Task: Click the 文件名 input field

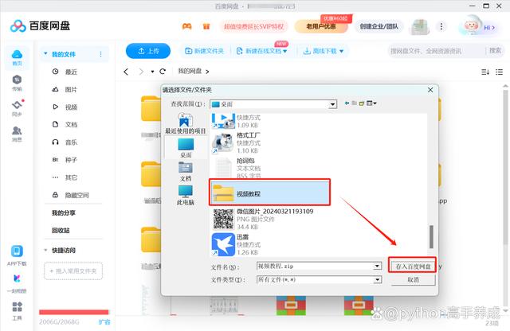Action: coord(315,266)
